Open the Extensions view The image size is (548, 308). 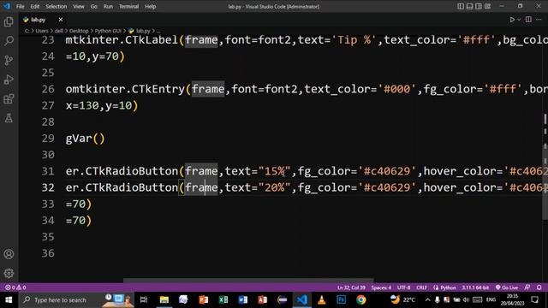9,99
